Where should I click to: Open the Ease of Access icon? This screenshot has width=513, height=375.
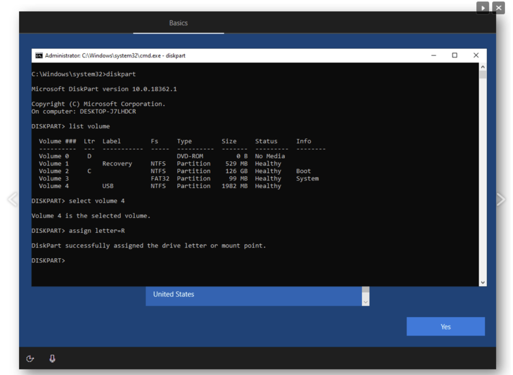pos(31,359)
